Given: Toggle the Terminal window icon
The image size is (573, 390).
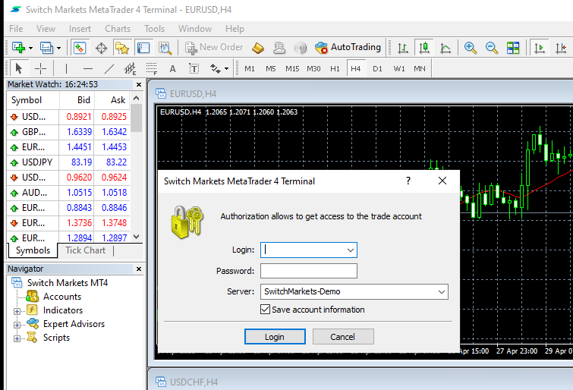Looking at the screenshot, I should pyautogui.click(x=143, y=48).
